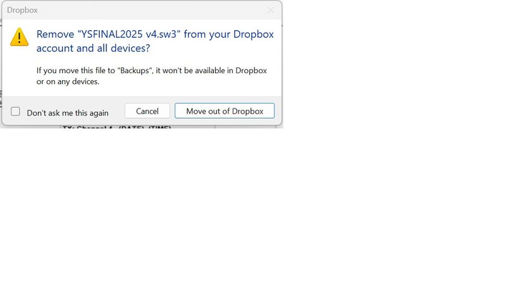The width and height of the screenshot is (506, 284).
Task: Click the word "Remove" in the heading
Action: [x=55, y=34]
